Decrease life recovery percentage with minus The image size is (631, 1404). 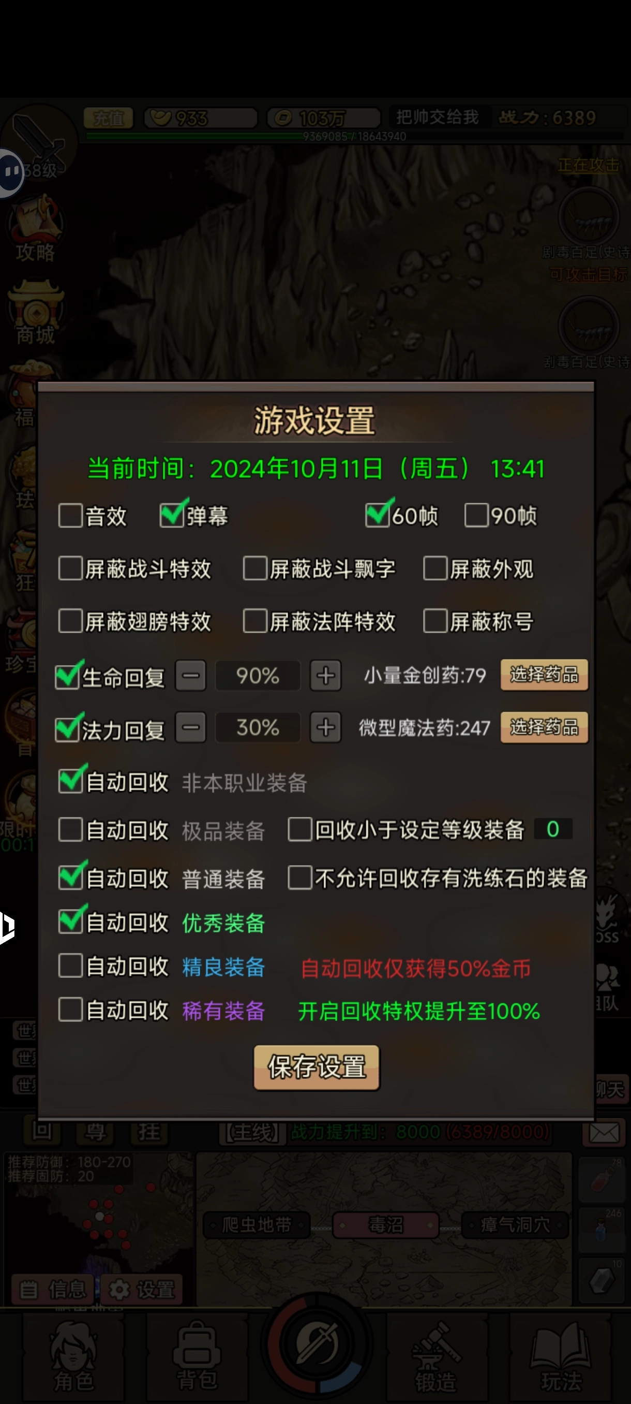coord(190,675)
